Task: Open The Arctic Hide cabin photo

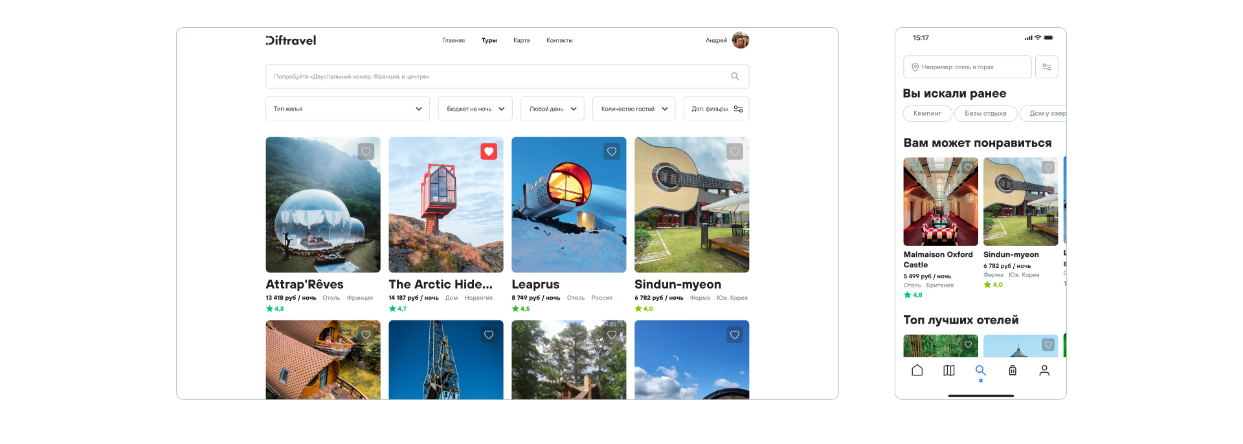Action: pyautogui.click(x=446, y=205)
